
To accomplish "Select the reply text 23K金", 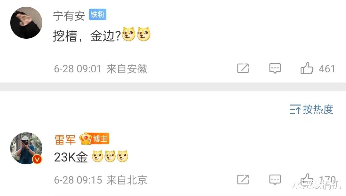I will [71, 157].
